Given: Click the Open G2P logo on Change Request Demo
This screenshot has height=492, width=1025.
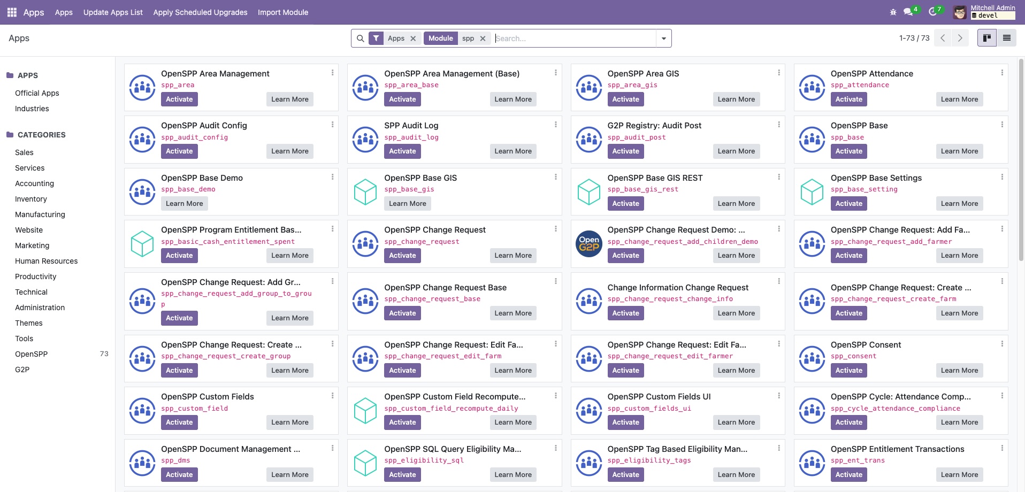Looking at the screenshot, I should pos(588,243).
